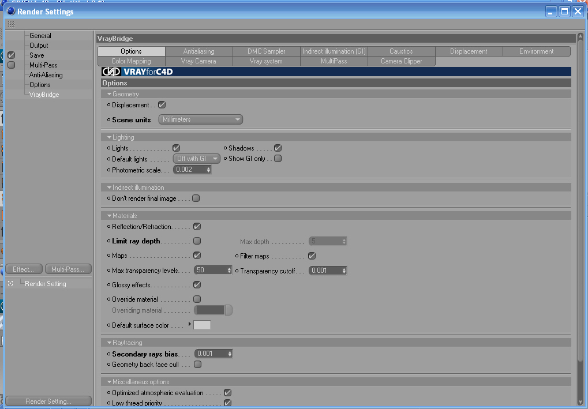Select VrayBridge in settings list
Screen dimensions: 588x409
(x=44, y=95)
